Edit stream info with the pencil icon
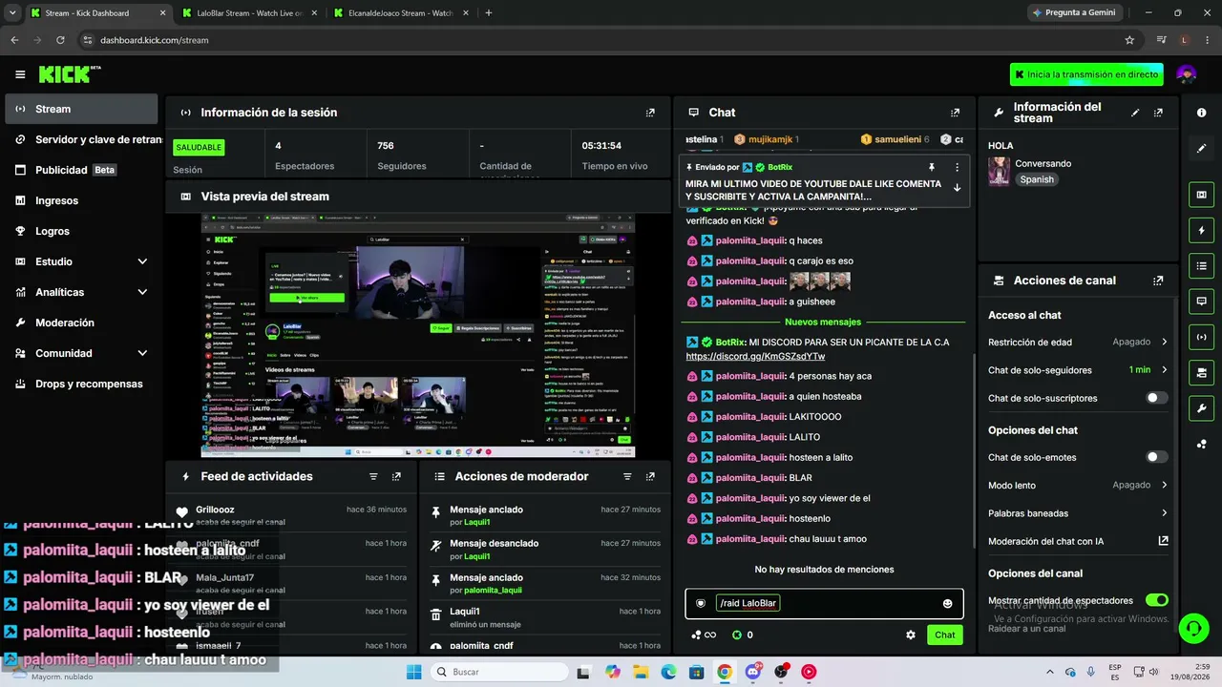 click(x=1135, y=113)
